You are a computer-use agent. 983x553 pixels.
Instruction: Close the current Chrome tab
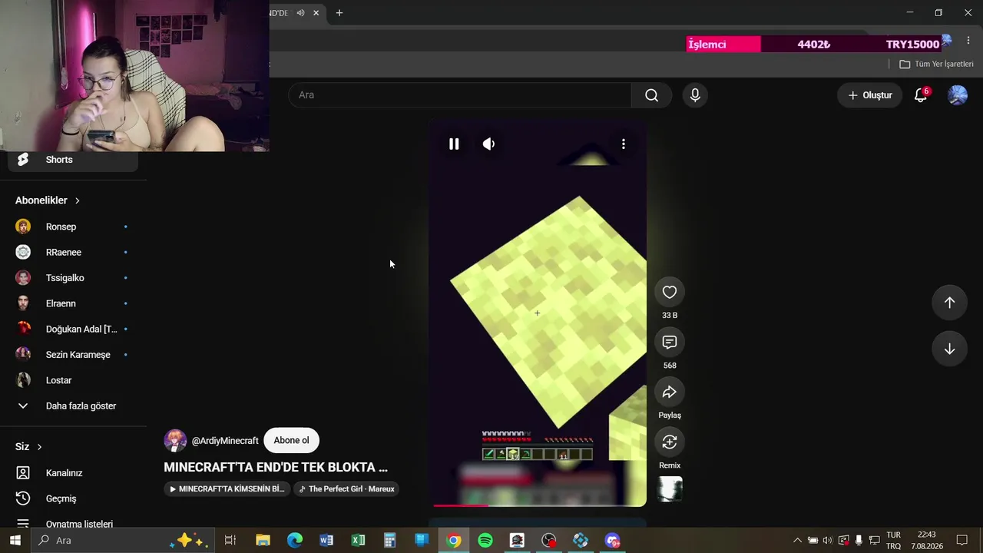[316, 13]
